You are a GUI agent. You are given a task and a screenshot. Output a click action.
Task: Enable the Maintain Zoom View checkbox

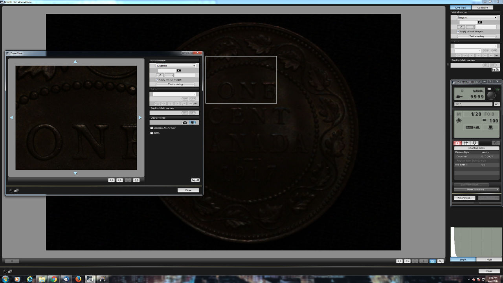point(152,128)
